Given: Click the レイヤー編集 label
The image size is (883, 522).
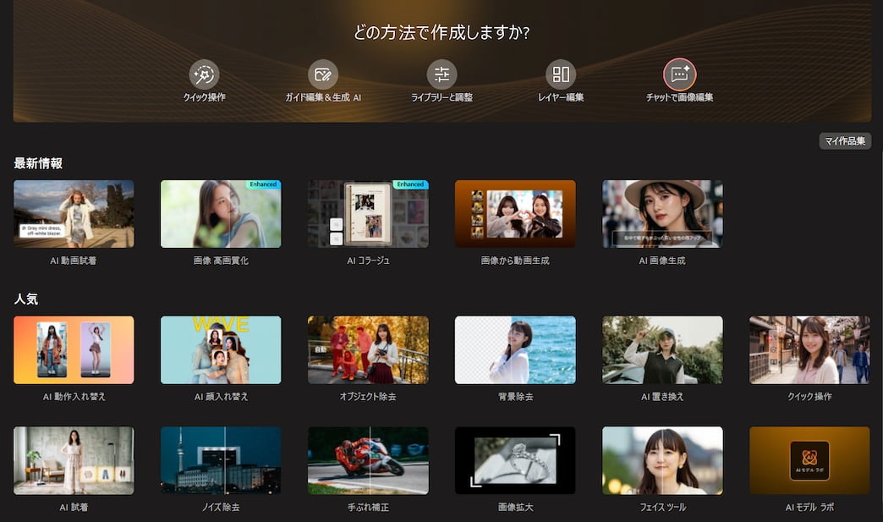Looking at the screenshot, I should point(561,97).
